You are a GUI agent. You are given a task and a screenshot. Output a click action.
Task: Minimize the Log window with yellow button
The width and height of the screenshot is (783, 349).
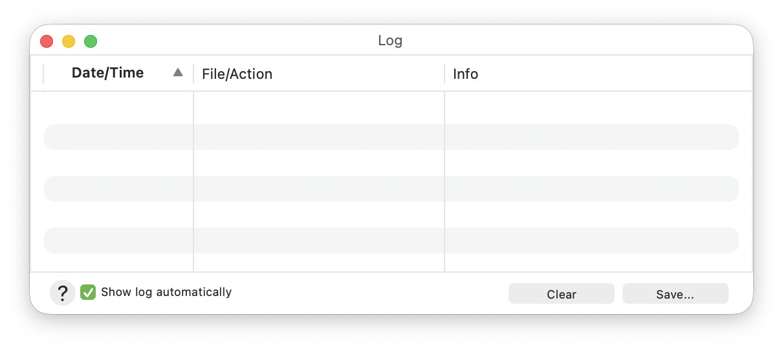click(69, 41)
